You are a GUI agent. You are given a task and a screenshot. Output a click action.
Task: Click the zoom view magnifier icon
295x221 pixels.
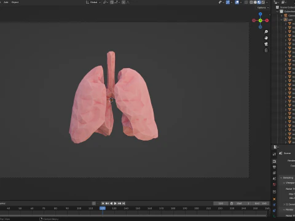[266, 32]
